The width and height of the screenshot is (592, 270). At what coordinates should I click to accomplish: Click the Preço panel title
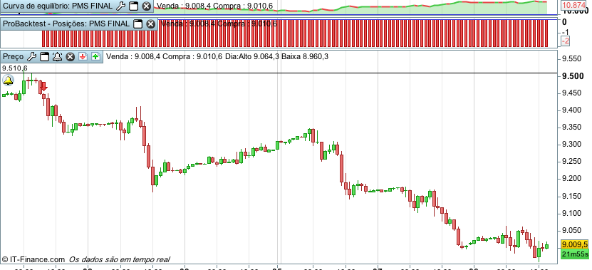(x=14, y=57)
